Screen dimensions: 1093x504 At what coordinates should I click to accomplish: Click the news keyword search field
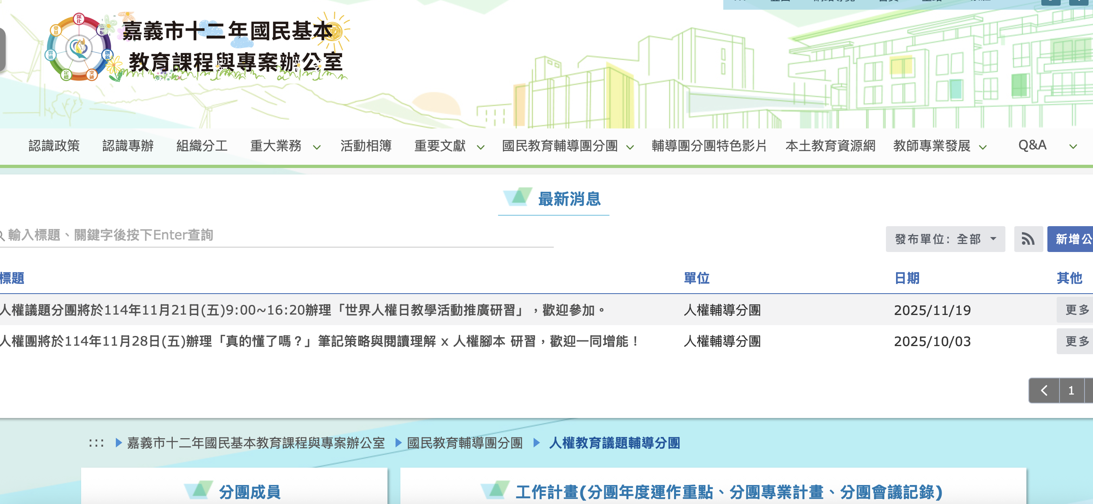[276, 235]
